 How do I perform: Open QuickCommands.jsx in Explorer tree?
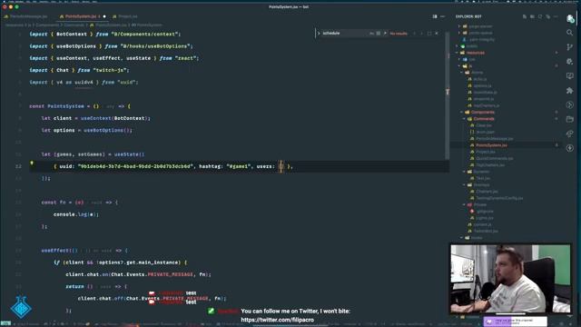point(494,158)
